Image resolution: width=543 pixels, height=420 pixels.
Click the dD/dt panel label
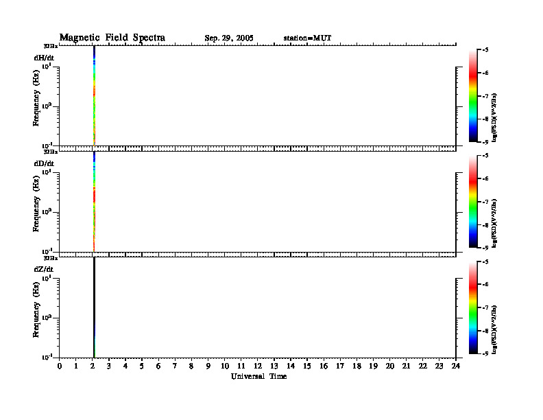click(44, 163)
